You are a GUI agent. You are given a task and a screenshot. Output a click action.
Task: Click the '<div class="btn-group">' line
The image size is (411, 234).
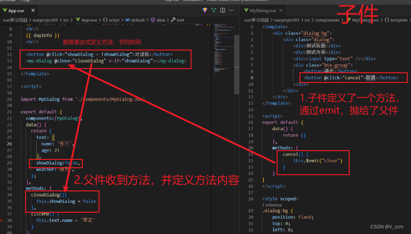(323, 65)
